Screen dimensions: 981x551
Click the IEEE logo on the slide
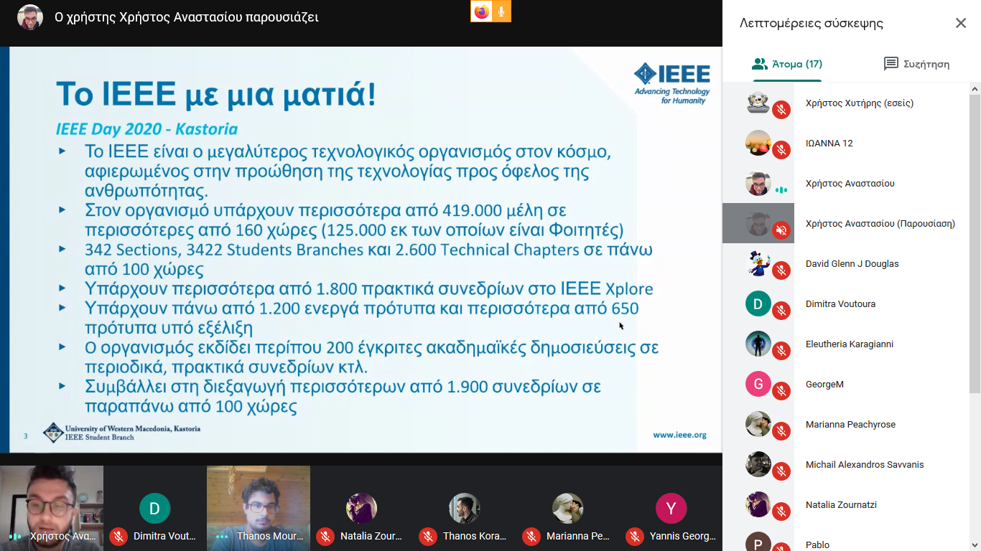[671, 83]
